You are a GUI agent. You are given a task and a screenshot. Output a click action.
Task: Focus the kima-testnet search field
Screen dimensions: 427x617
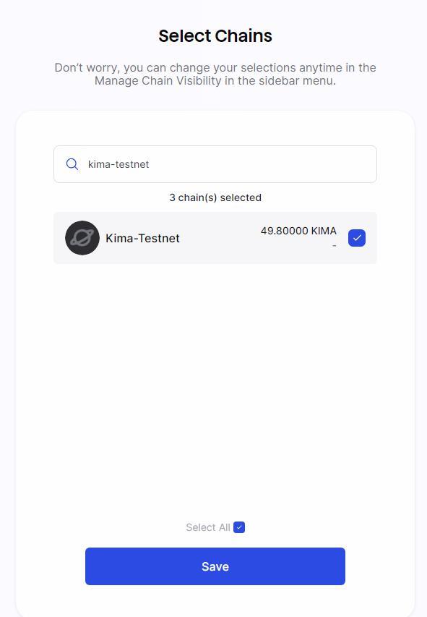215,164
